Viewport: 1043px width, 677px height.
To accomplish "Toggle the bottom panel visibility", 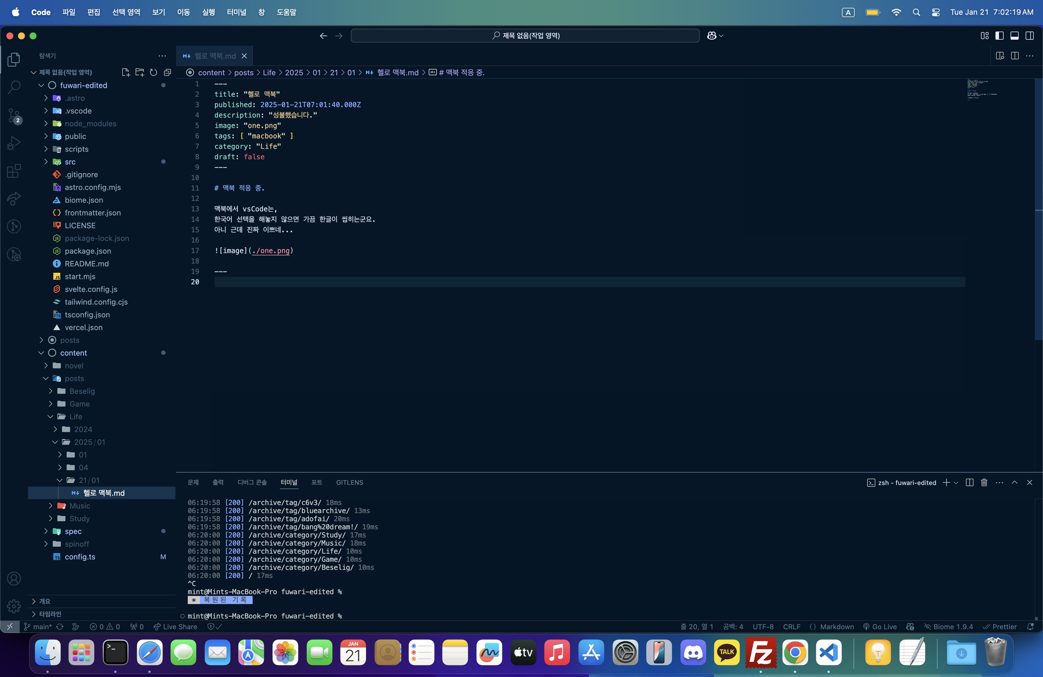I will 1015,35.
